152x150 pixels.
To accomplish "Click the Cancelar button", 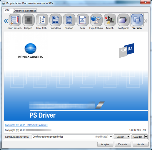I will click(123, 144).
